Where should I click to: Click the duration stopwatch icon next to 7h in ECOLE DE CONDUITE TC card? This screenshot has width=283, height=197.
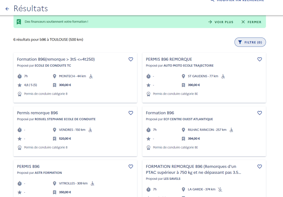[x=19, y=76]
